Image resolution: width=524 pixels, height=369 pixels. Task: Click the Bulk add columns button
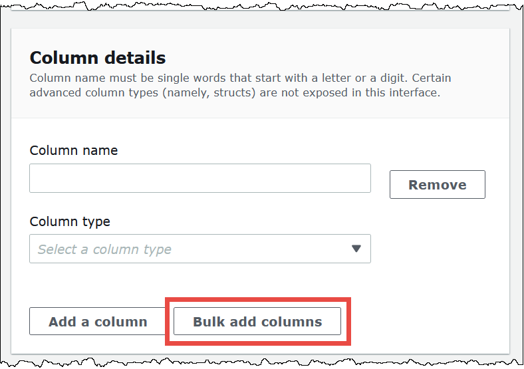(x=257, y=321)
